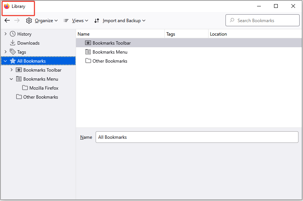
Task: Minimize the Library window
Action: [x=259, y=6]
